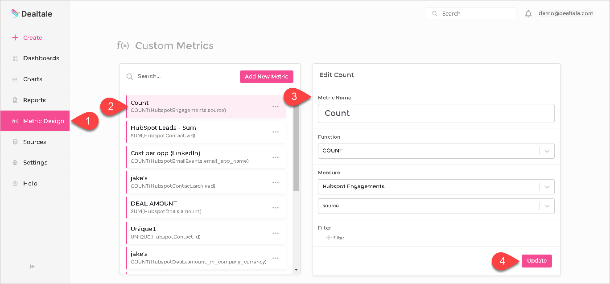Open Help from the sidebar
610x284 pixels.
[x=35, y=184]
